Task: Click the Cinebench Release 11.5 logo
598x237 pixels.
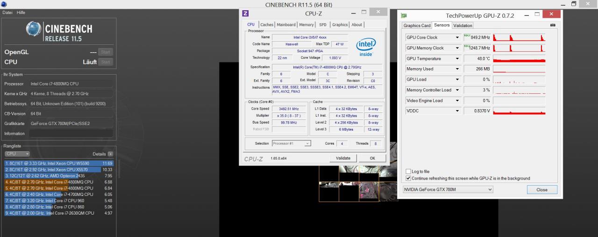Action: 58,31
